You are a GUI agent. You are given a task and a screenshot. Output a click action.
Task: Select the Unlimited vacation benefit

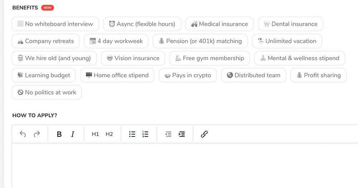tap(287, 41)
